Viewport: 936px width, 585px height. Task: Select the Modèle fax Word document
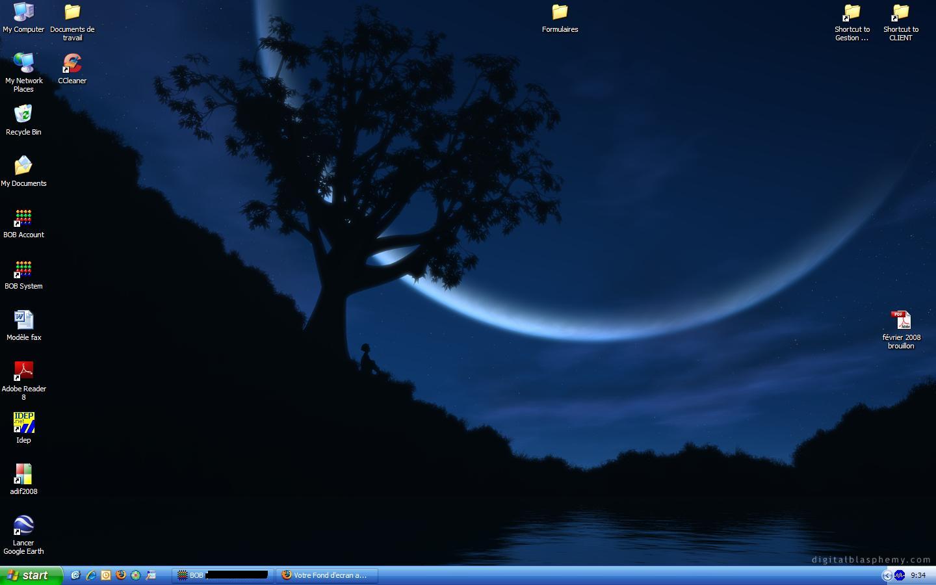23,326
